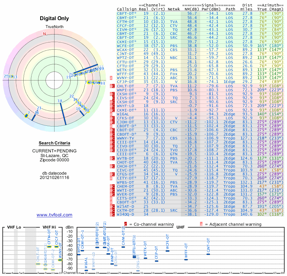Image resolution: width=287 pixels, height=276 pixels.
Task: Select the CBOT-DT callsign in the table
Action: (x=126, y=130)
